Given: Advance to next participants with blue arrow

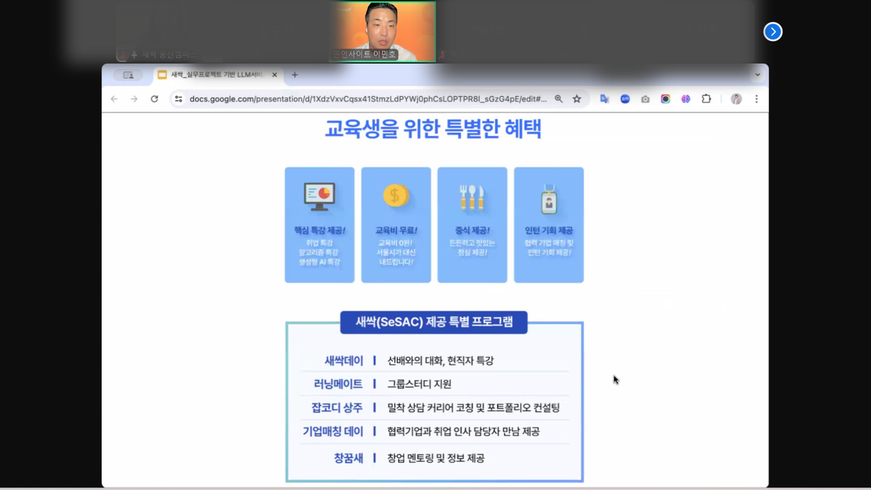Looking at the screenshot, I should [773, 32].
